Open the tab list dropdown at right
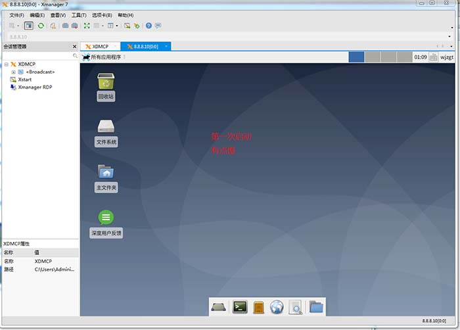 coord(451,46)
